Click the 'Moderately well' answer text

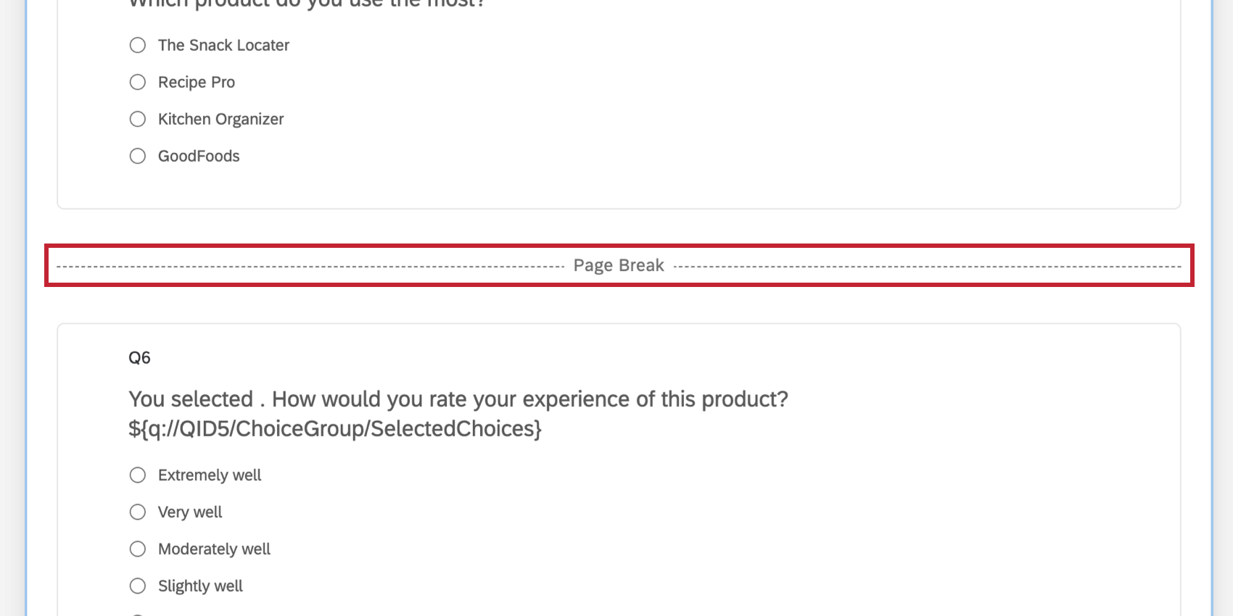pos(214,549)
